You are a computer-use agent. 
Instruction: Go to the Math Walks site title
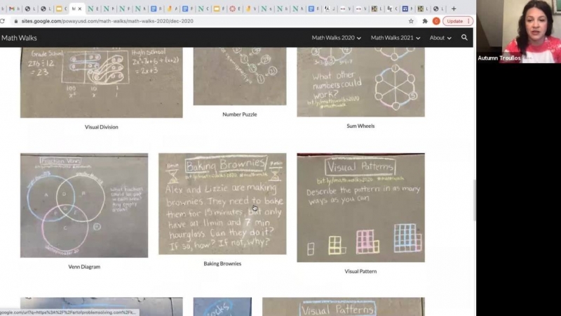coord(19,38)
